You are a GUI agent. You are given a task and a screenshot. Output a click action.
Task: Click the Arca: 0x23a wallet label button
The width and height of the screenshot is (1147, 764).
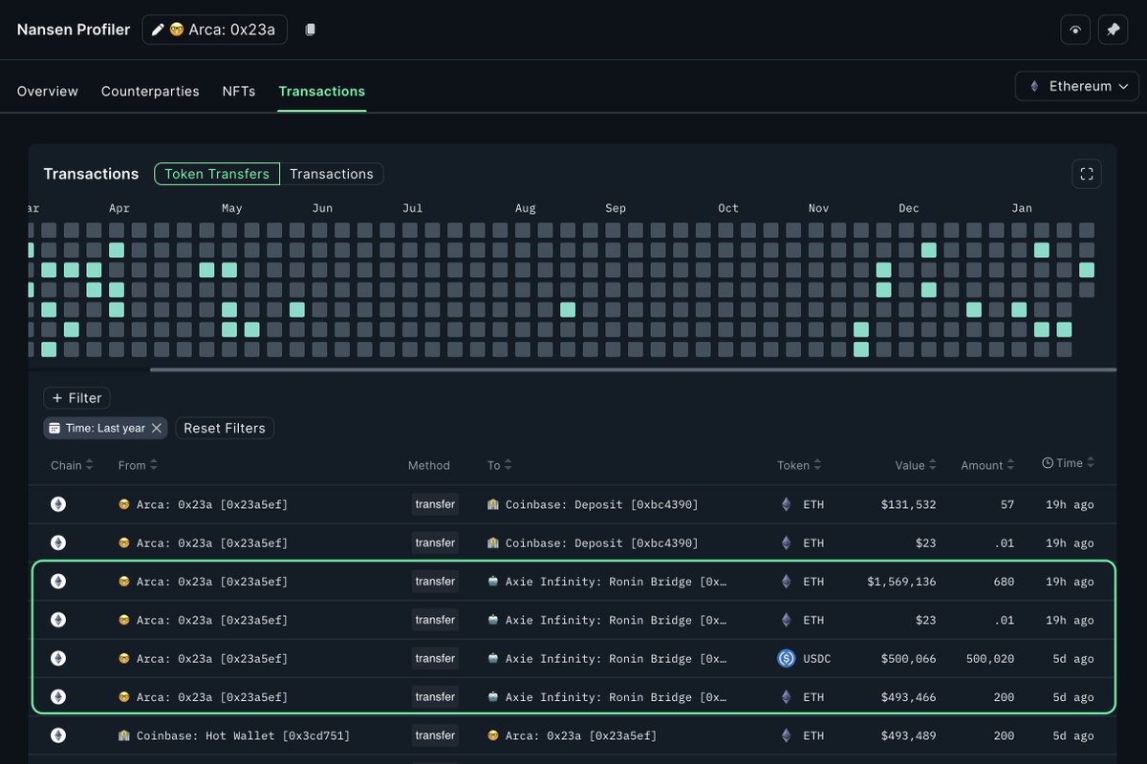point(215,30)
